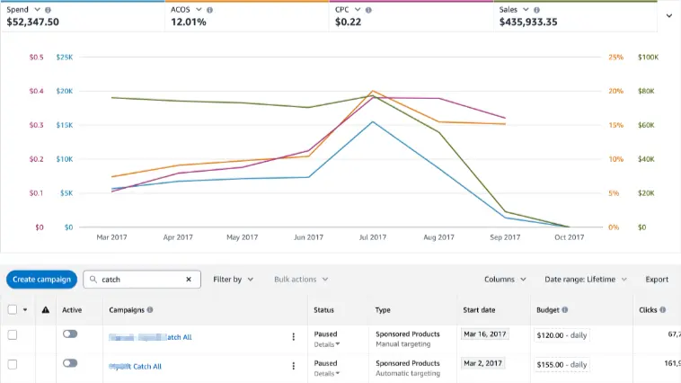Toggle Active switch for the Automatic targeting campaign
This screenshot has width=681, height=383.
70,363
